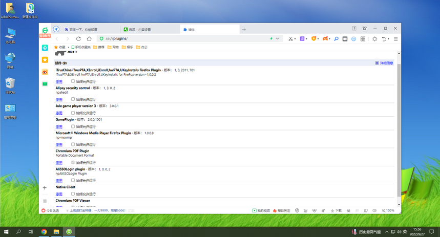Switch to the 百度一下 tab
The height and width of the screenshot is (237, 440).
(x=89, y=30)
